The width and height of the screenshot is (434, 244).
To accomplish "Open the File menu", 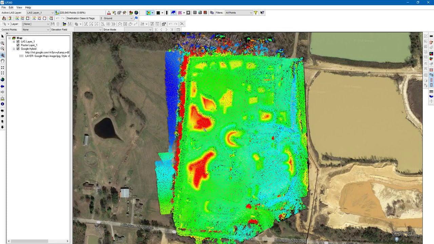I will 3,7.
